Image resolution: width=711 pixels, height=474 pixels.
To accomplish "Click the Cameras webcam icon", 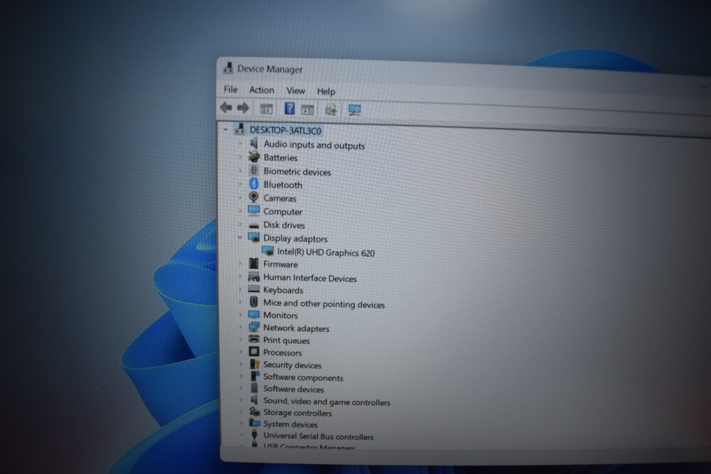I will 254,197.
